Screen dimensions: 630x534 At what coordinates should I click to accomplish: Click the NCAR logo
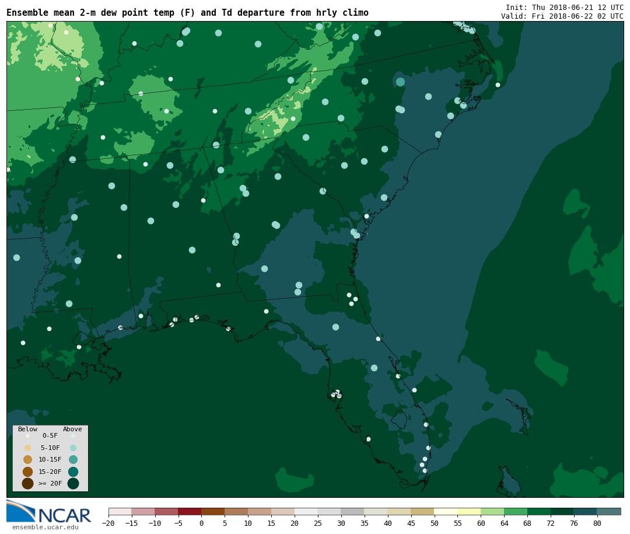pos(48,512)
